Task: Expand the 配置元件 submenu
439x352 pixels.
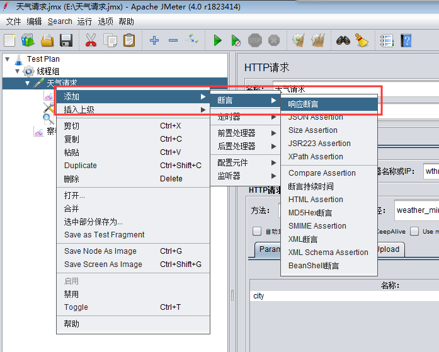Action: 245,162
